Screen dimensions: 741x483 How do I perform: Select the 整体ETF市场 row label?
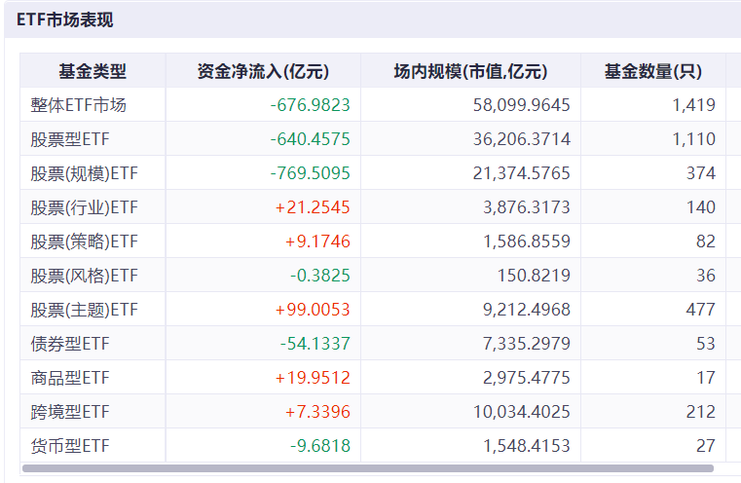[79, 105]
